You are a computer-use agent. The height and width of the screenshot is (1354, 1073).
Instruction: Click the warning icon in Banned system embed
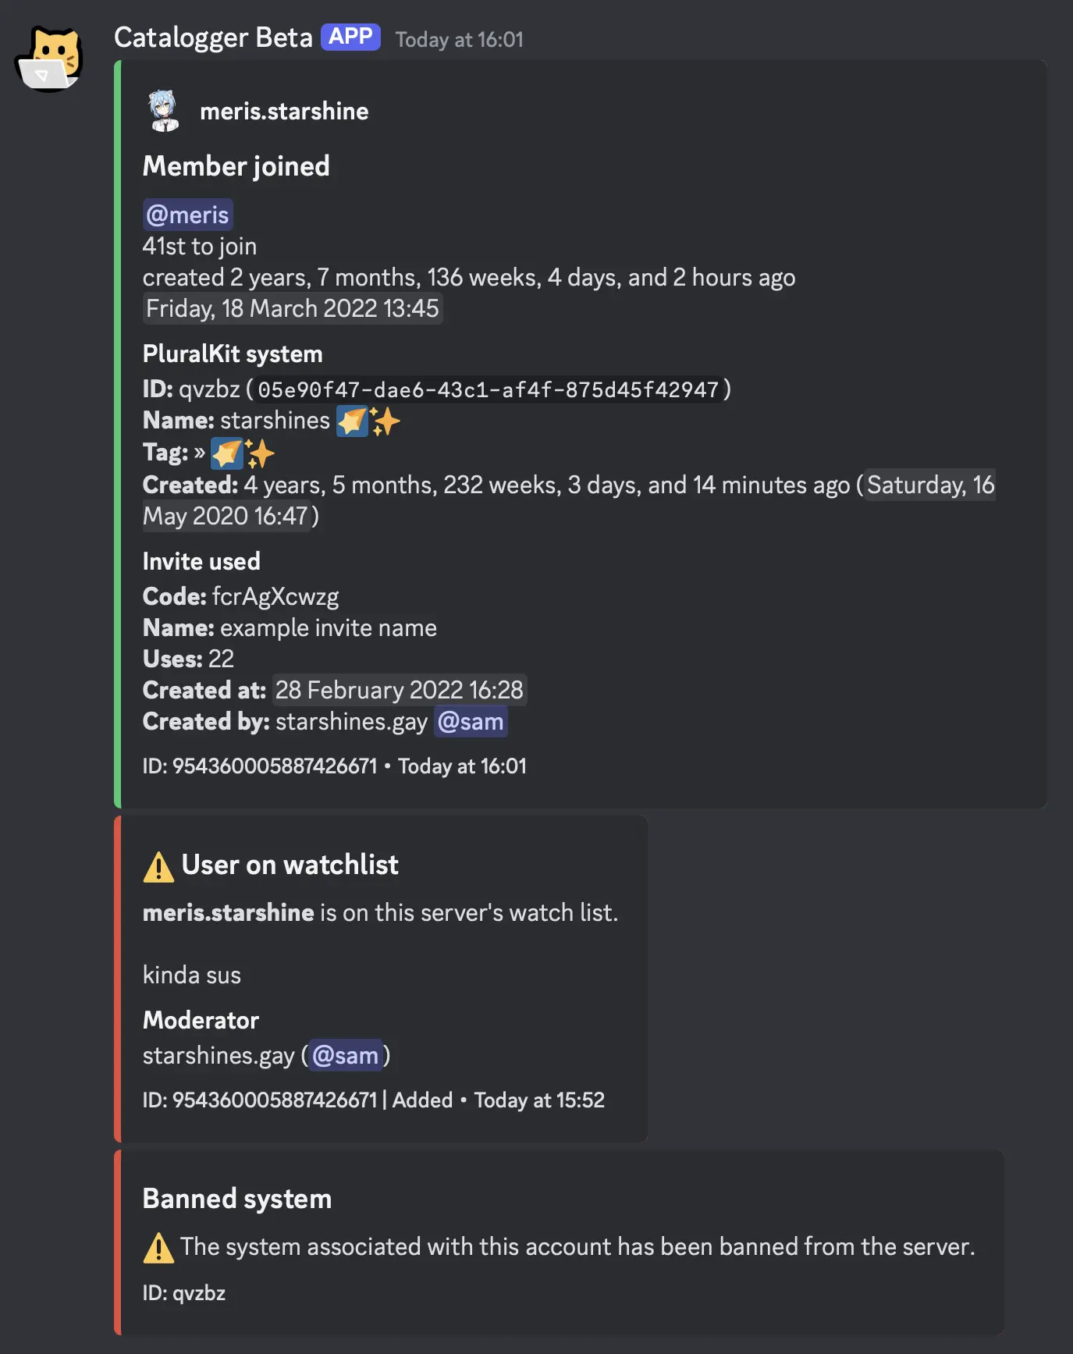tap(158, 1248)
